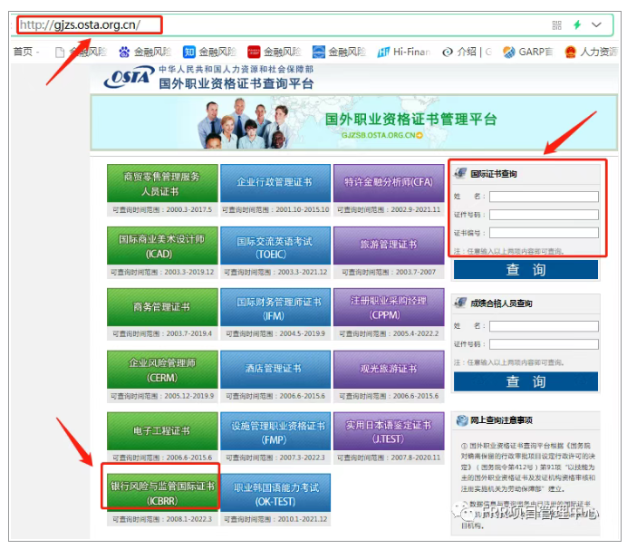Screen dimensions: 627x549
Task: Select 国际商业美术设计师(ICAD) tile
Action: (x=162, y=246)
